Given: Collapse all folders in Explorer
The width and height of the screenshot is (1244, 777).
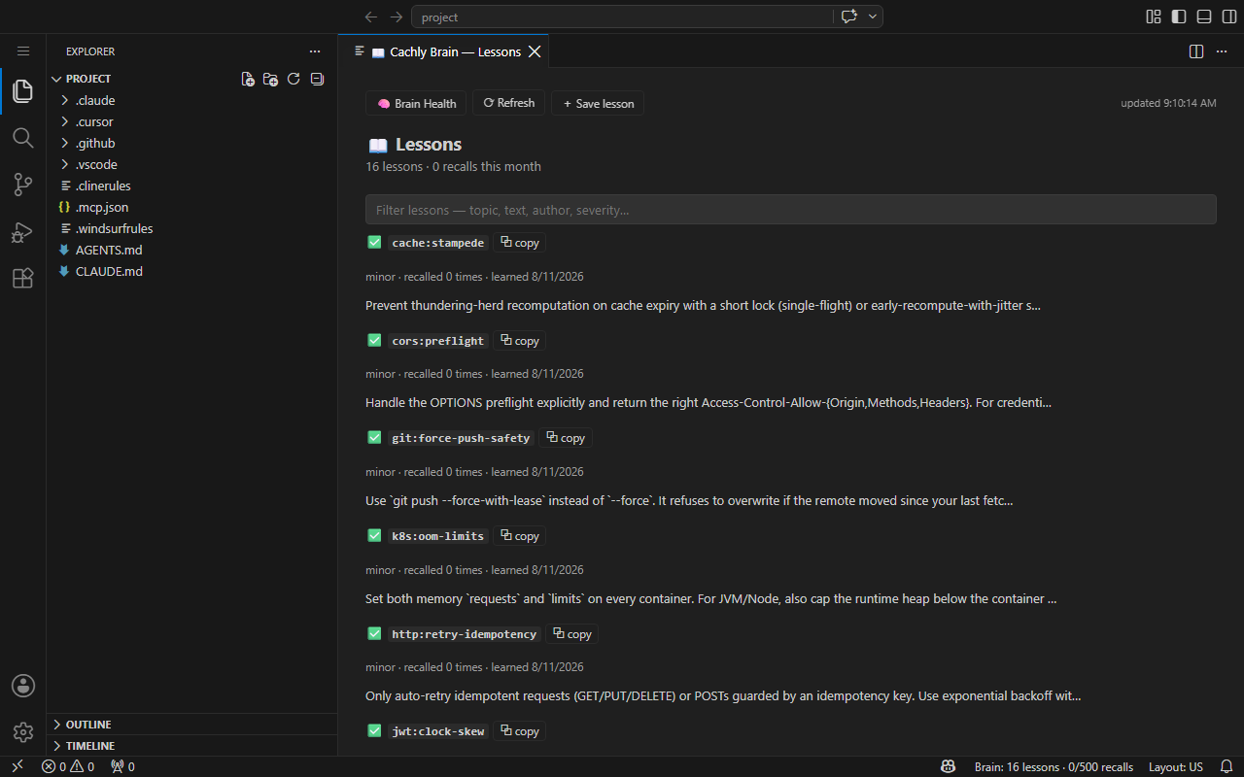Looking at the screenshot, I should click(317, 79).
